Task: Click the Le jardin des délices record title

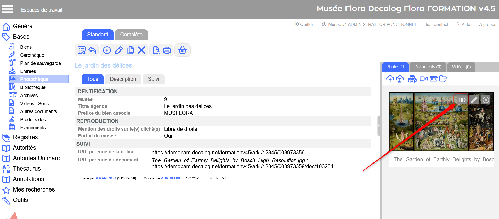Action: pyautogui.click(x=103, y=65)
